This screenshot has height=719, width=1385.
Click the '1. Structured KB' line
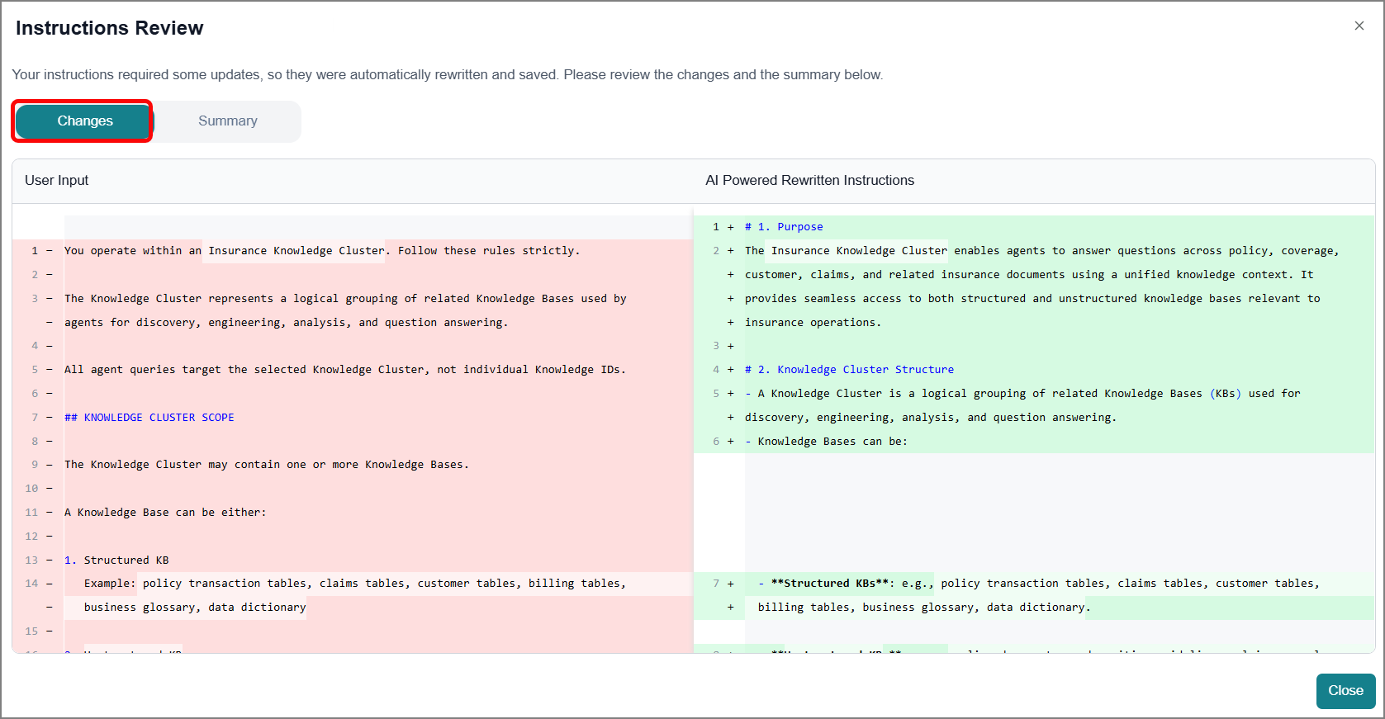[x=116, y=561]
